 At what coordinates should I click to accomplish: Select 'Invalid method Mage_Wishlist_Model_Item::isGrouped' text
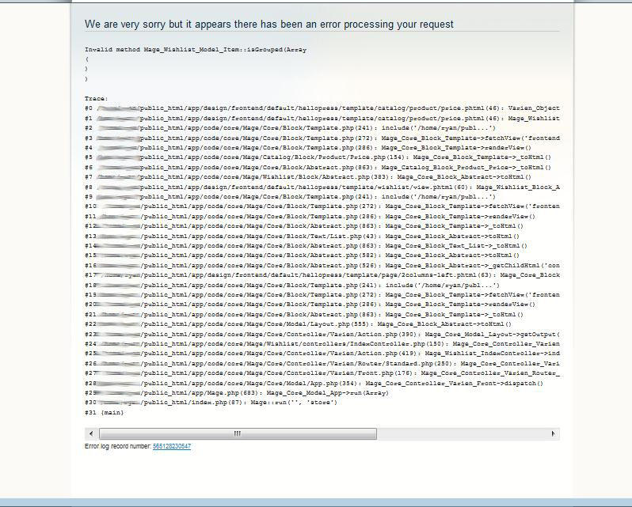(x=196, y=50)
